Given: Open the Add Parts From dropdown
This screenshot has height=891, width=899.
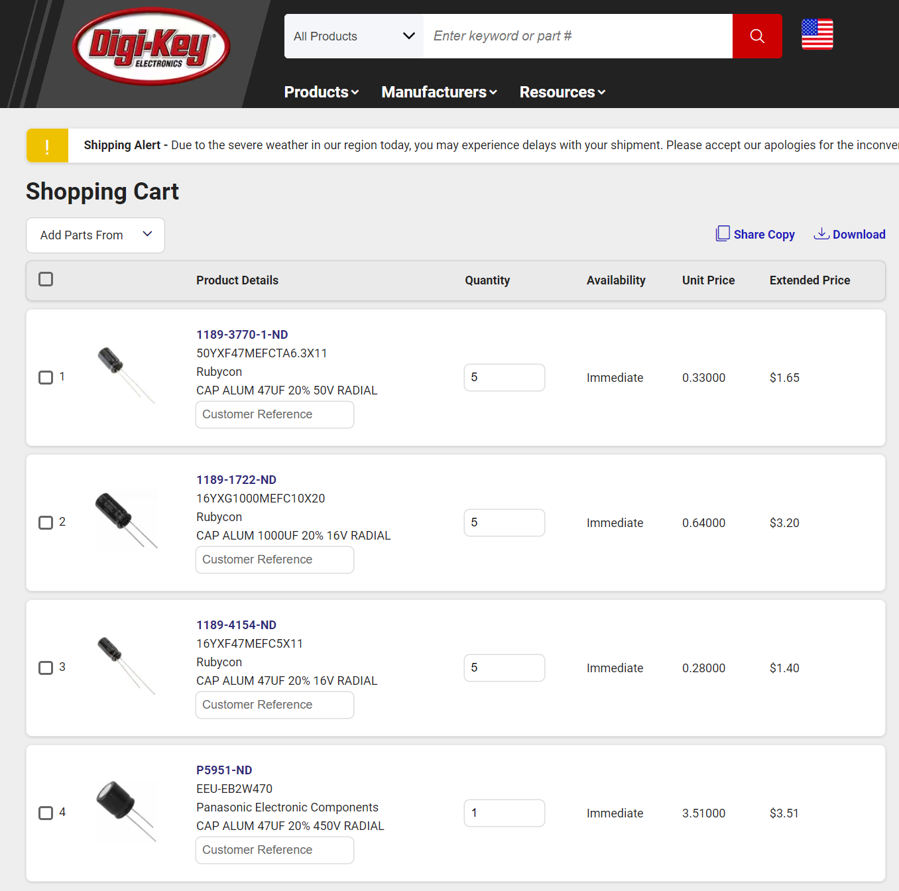Looking at the screenshot, I should pos(95,235).
